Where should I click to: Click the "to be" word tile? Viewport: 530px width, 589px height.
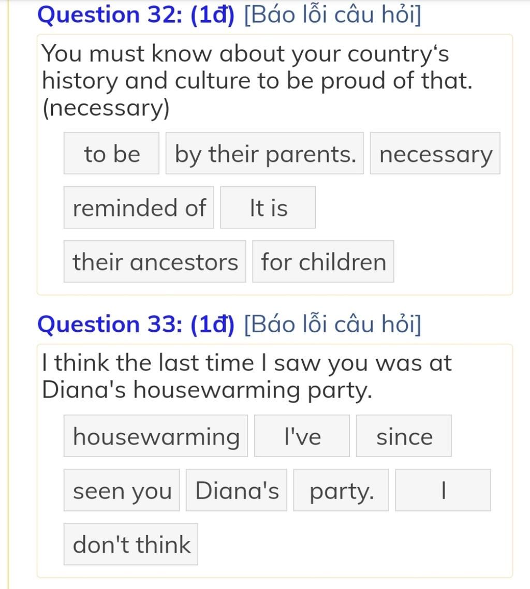click(111, 153)
